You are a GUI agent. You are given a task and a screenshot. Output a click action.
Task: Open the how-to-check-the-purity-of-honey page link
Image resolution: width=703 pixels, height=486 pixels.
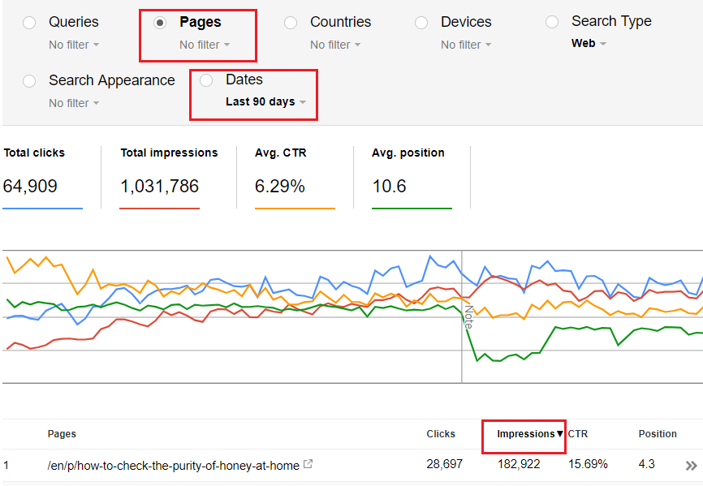point(172,465)
